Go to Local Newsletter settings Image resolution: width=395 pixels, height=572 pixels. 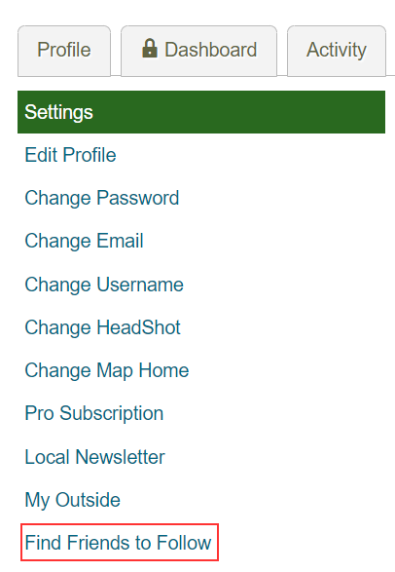tap(94, 457)
